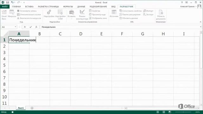Undo the last action
This screenshot has height=114, width=203.
pyautogui.click(x=12, y=2)
